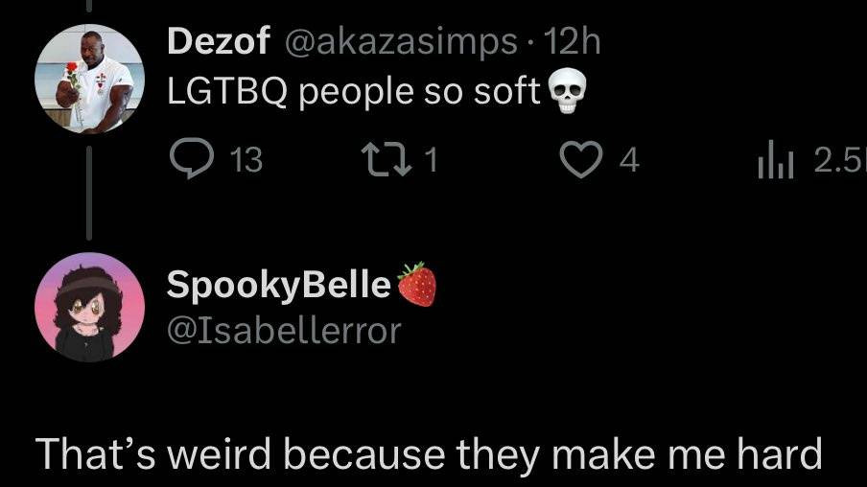Image resolution: width=867 pixels, height=487 pixels.
Task: Visit the @Isabellerror handle
Action: tap(284, 331)
